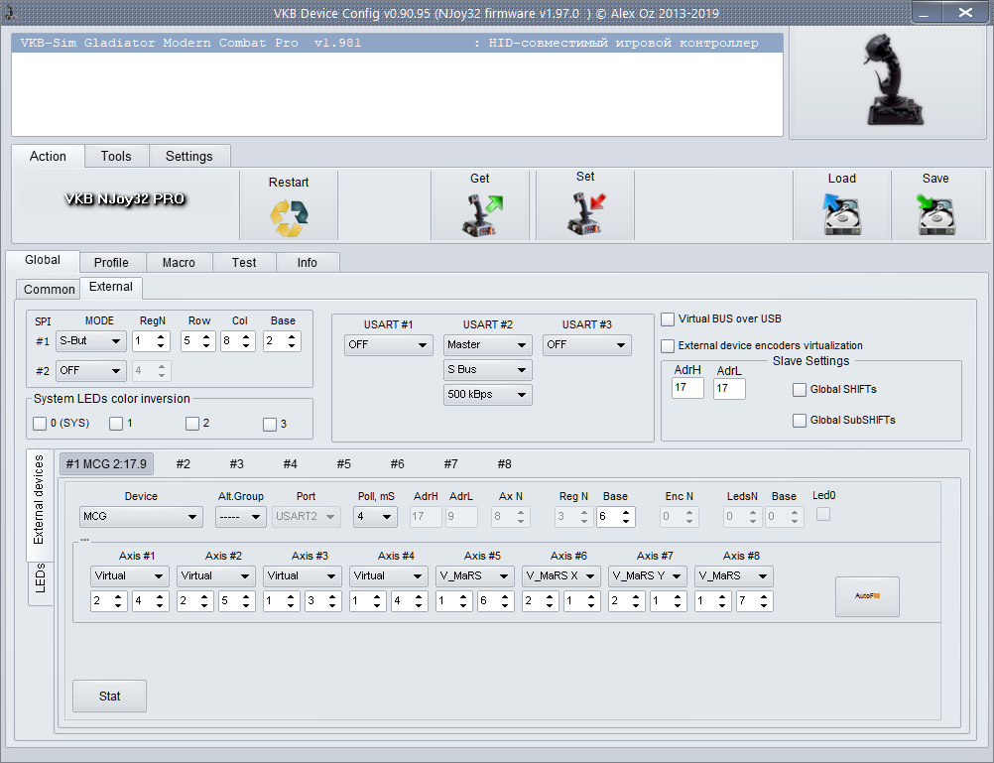Image resolution: width=994 pixels, height=763 pixels.
Task: Click the Save disk icon
Action: click(x=935, y=215)
